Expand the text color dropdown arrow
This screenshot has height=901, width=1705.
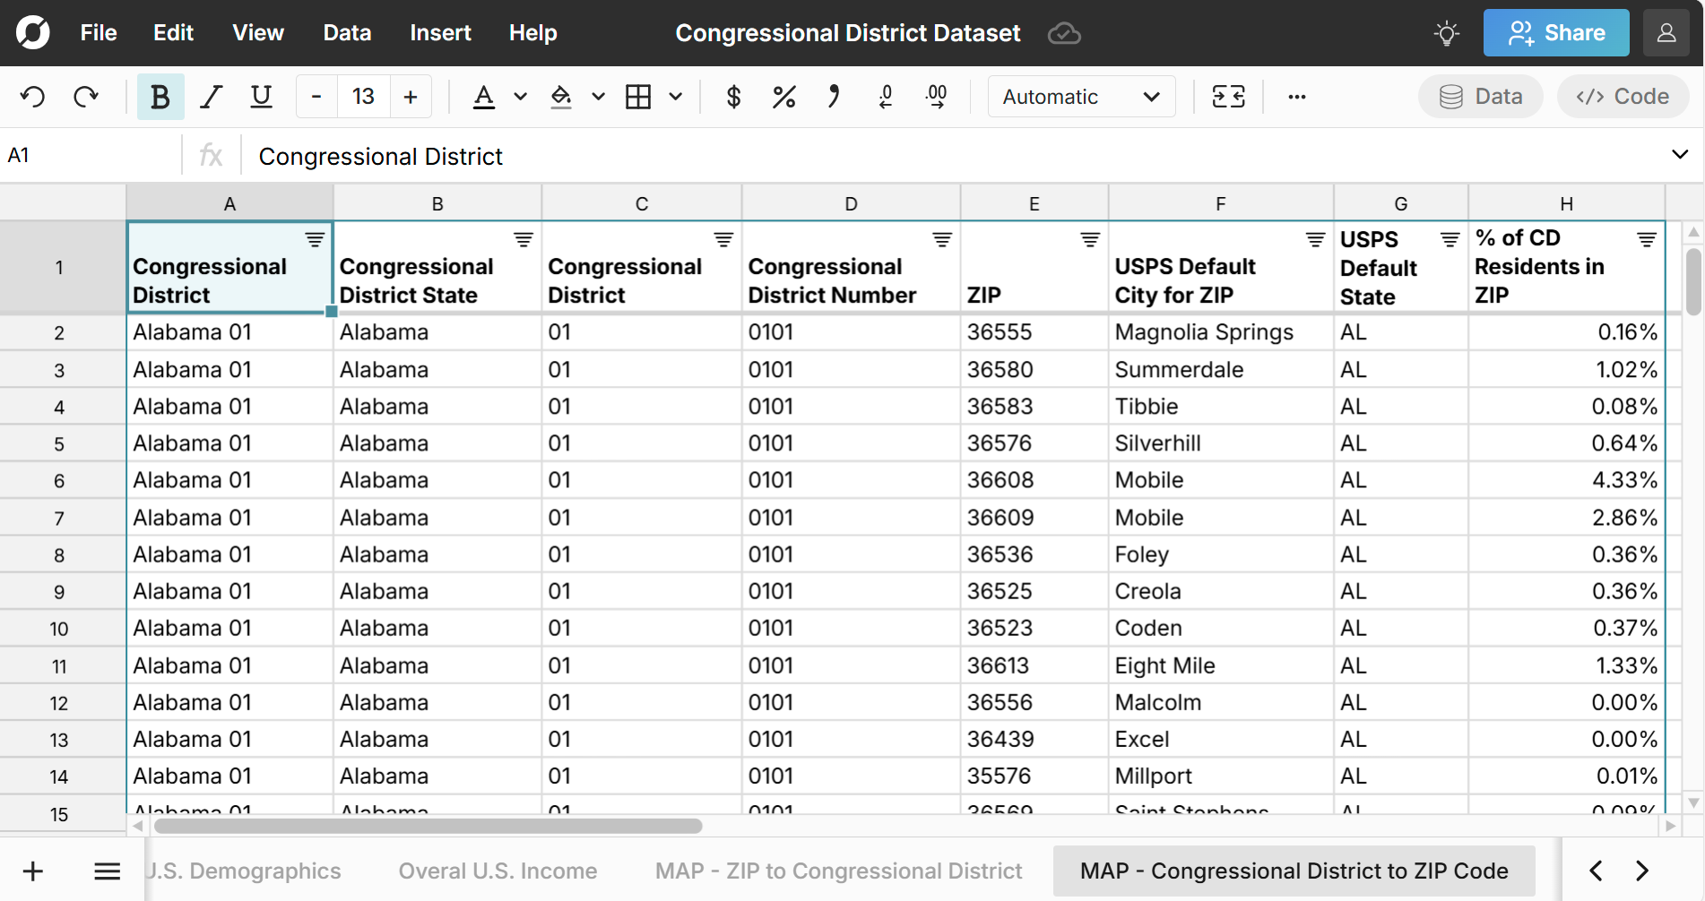coord(520,97)
